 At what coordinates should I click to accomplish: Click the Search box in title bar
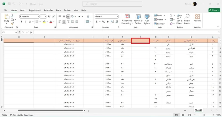coord(112,4)
